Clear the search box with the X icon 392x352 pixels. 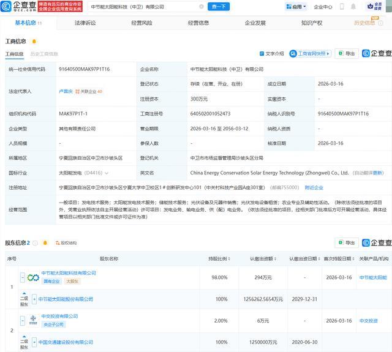pos(202,7)
